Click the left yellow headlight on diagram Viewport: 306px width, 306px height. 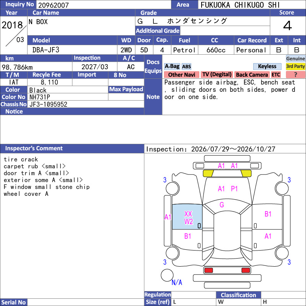(208, 173)
